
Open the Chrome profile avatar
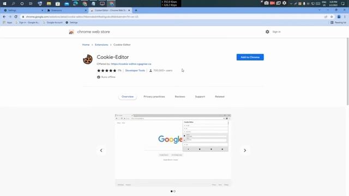[x=339, y=17]
